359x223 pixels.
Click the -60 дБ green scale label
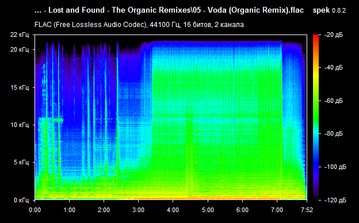333,101
